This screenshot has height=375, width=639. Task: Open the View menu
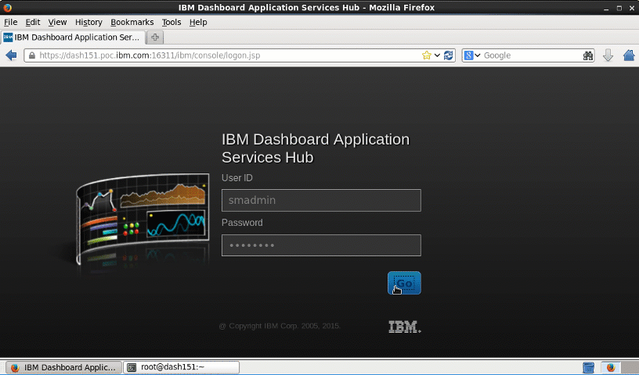tap(57, 22)
